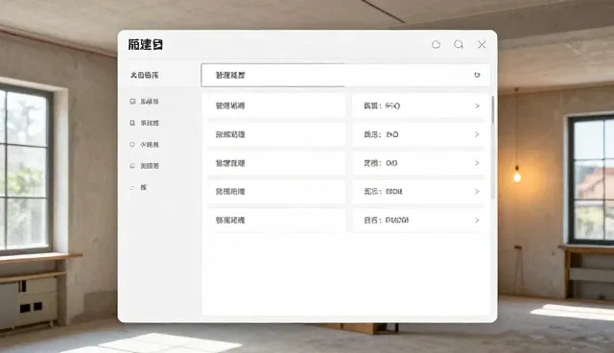614x353 pixels.
Task: Select the second sidebar menu item
Action: 144,123
